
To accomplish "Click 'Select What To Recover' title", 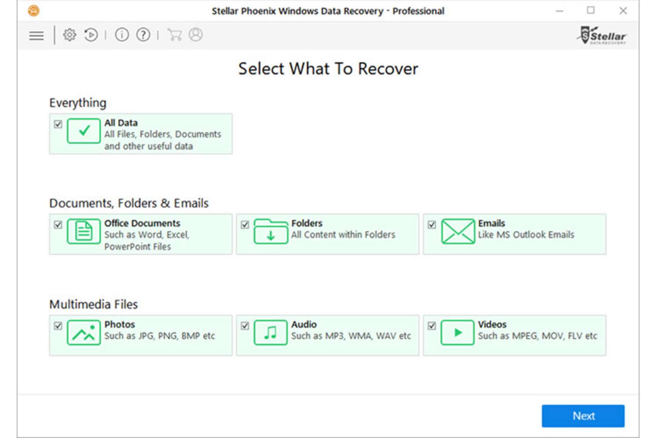I will (328, 69).
